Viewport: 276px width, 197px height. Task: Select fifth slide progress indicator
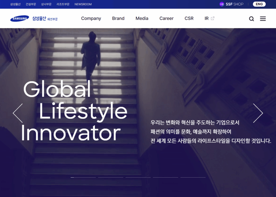tap(193, 177)
